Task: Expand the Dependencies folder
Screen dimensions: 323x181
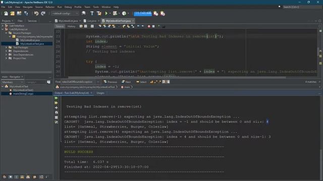Action: [x=6, y=51]
